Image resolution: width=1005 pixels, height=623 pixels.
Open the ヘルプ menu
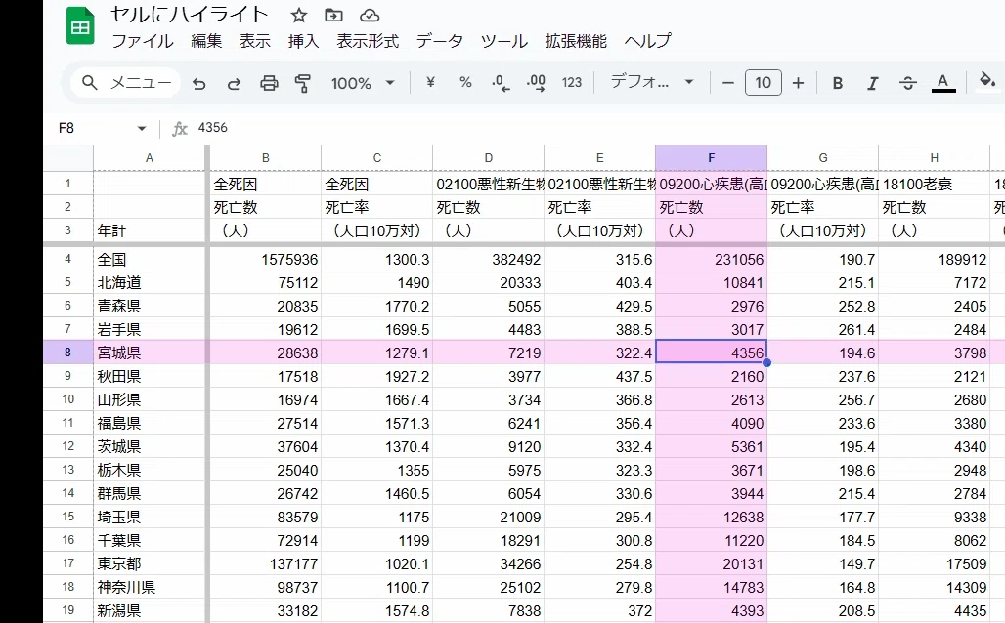[648, 41]
